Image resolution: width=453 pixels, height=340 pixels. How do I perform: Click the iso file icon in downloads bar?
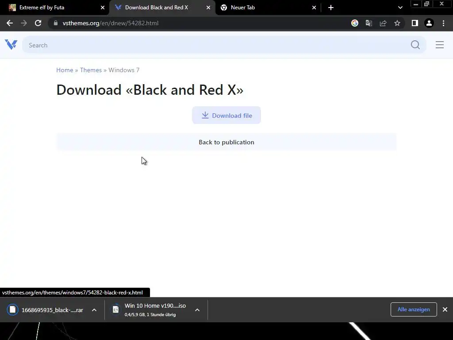tap(115, 309)
